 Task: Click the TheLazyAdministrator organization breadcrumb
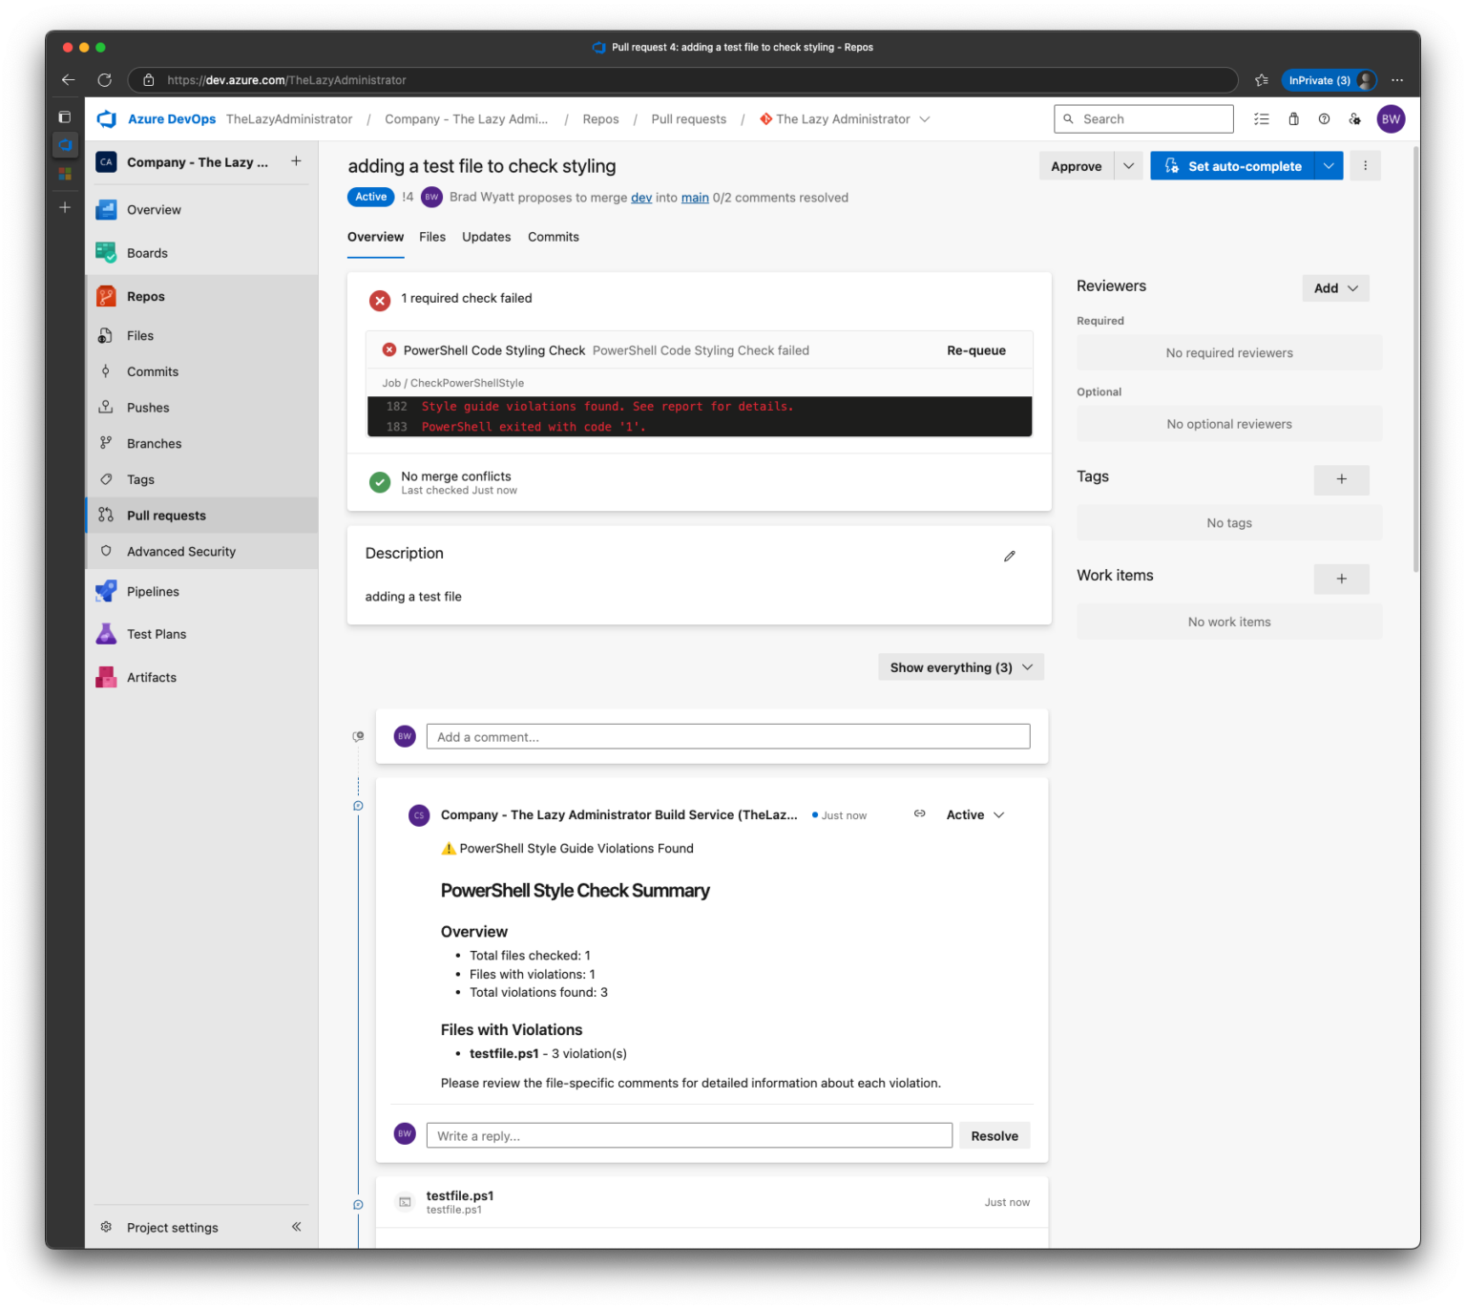289,119
